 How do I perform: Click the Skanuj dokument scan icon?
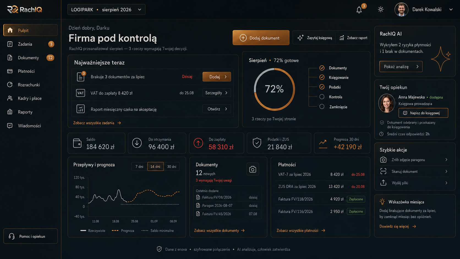pos(383,171)
